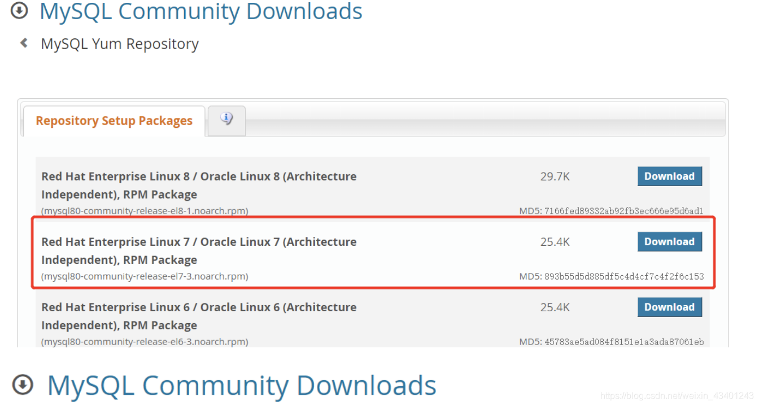
Task: Select the Red Hat Enterprise Linux 8 package title
Action: [199, 185]
